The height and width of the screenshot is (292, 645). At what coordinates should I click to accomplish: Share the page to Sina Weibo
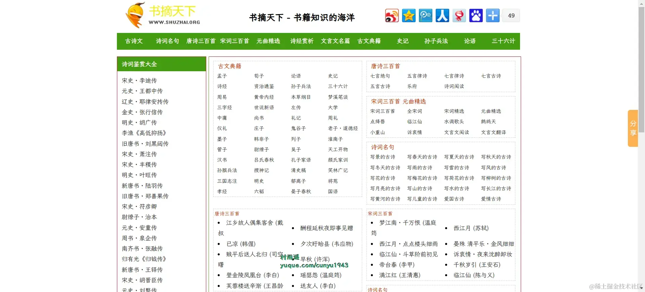tap(392, 15)
